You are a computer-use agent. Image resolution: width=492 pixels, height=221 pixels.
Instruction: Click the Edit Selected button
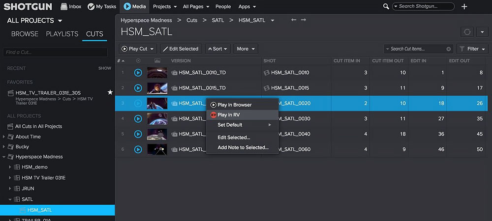pyautogui.click(x=180, y=49)
